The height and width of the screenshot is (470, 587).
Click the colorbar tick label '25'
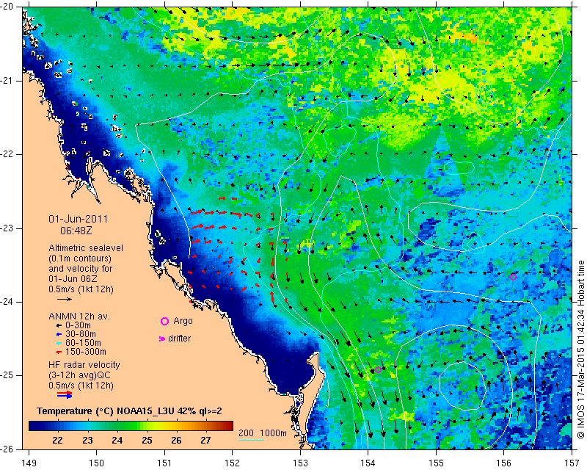tap(147, 441)
